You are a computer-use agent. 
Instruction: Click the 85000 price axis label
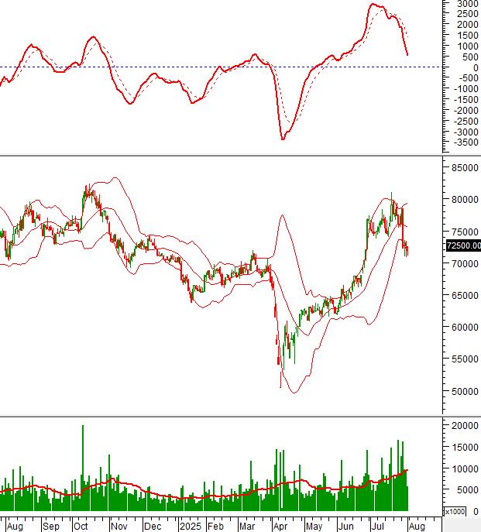click(465, 167)
